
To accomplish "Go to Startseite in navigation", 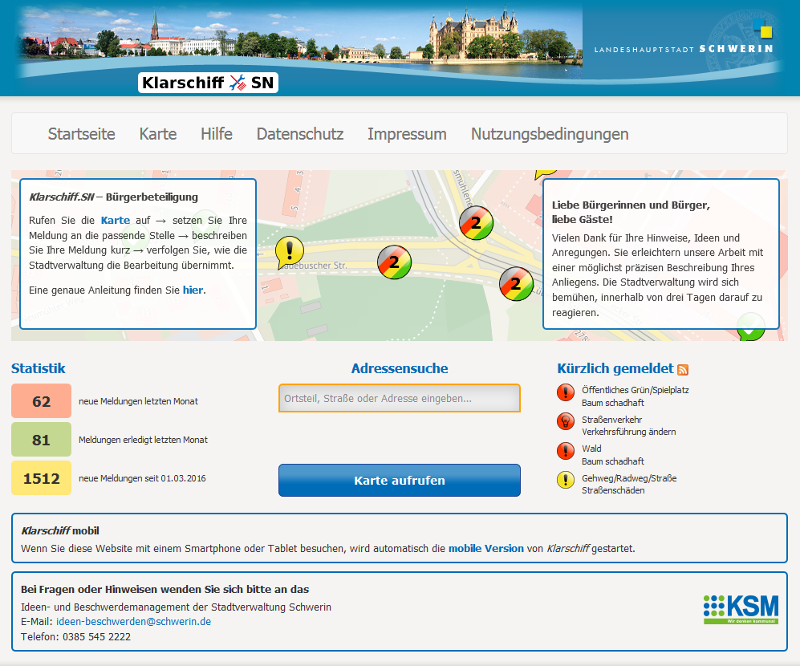I will click(82, 134).
